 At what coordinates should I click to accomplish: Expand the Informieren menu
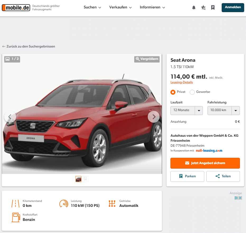click(152, 7)
